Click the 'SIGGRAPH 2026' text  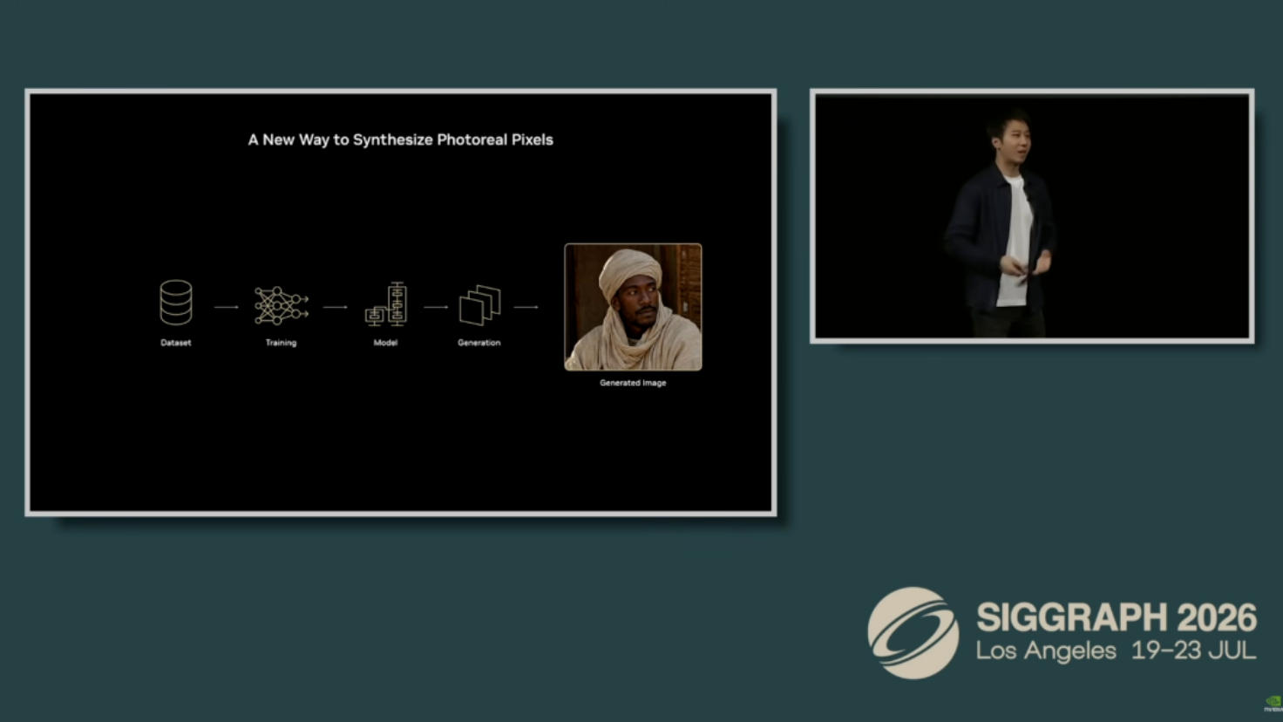pos(1117,617)
